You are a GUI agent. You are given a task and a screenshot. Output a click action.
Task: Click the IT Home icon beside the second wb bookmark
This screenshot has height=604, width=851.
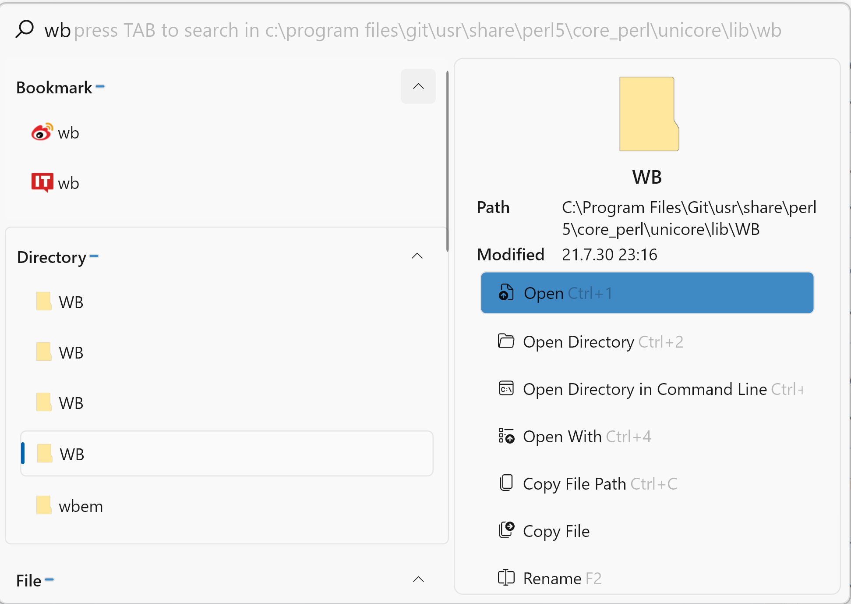pos(42,182)
